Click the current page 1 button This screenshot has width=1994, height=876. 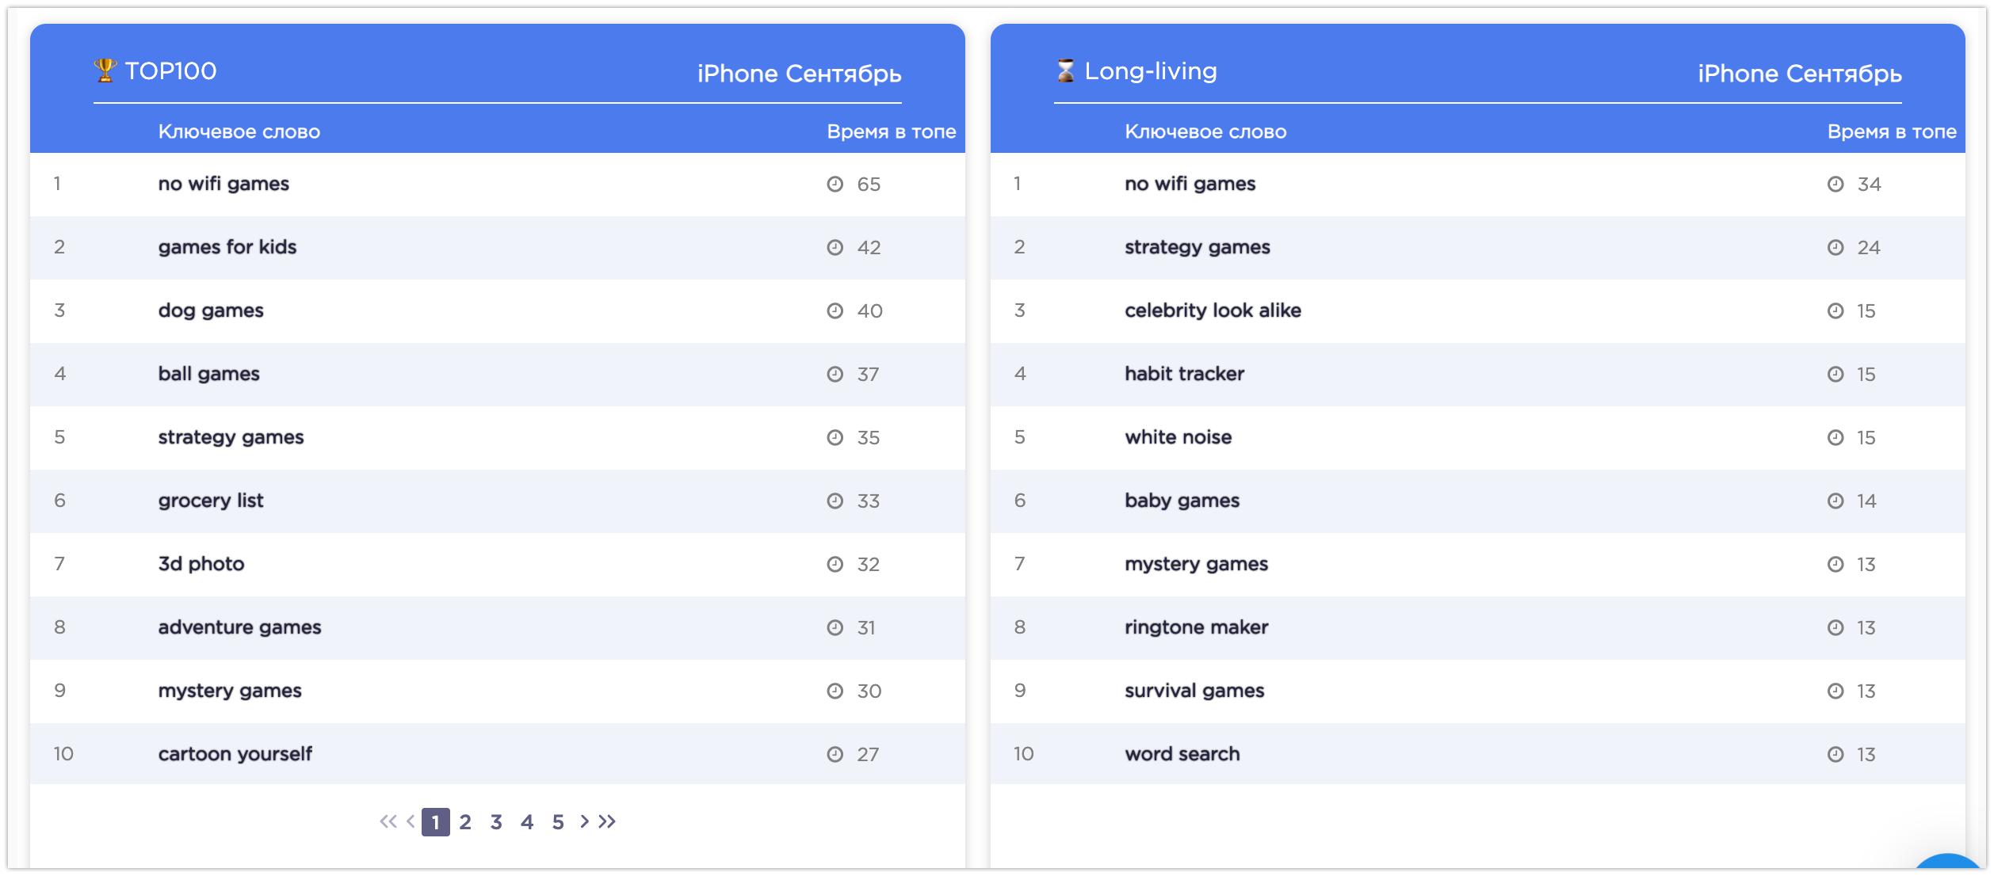(435, 822)
